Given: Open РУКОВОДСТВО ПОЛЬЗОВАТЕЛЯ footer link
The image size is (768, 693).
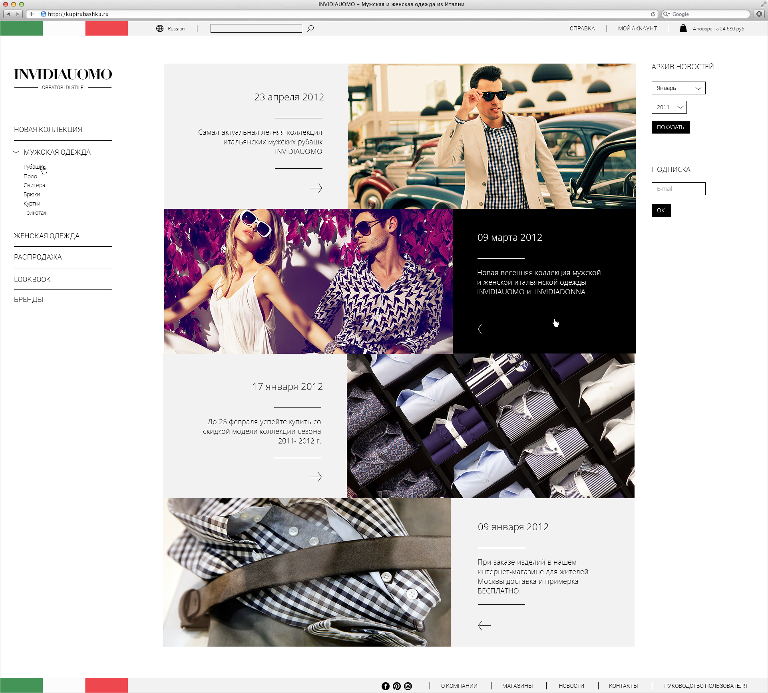Looking at the screenshot, I should (x=706, y=686).
